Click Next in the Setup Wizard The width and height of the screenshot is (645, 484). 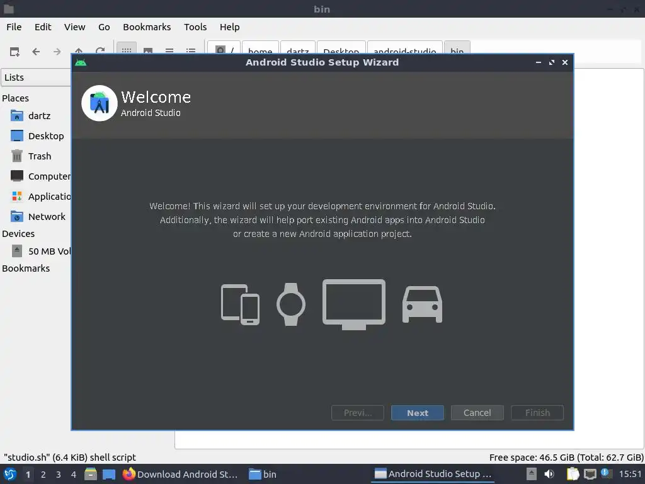(417, 413)
